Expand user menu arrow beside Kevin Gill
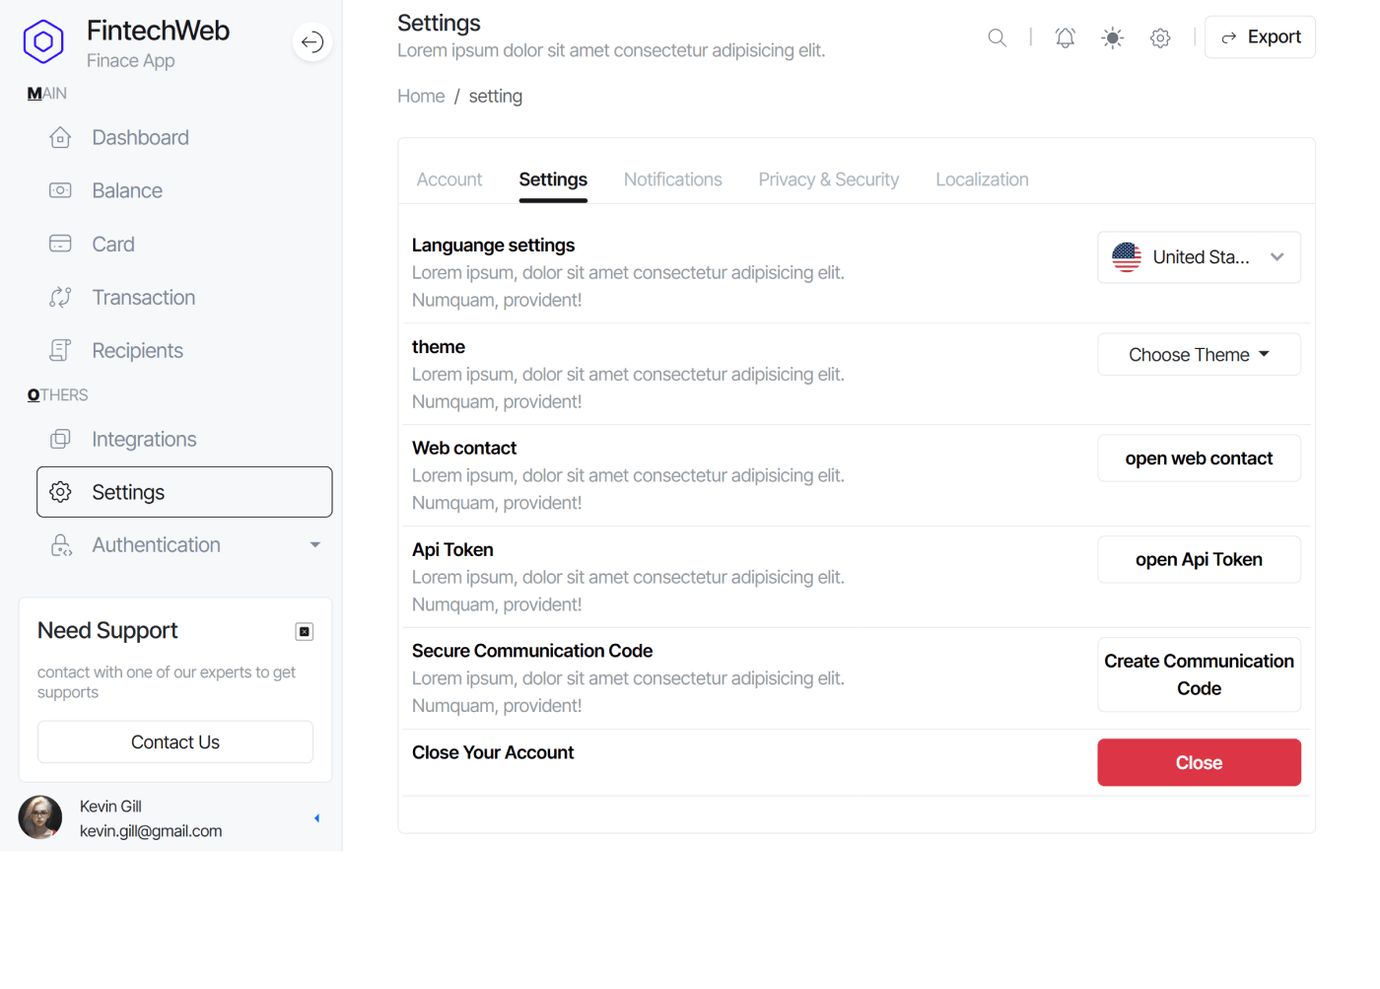The width and height of the screenshot is (1380, 989). 316,817
